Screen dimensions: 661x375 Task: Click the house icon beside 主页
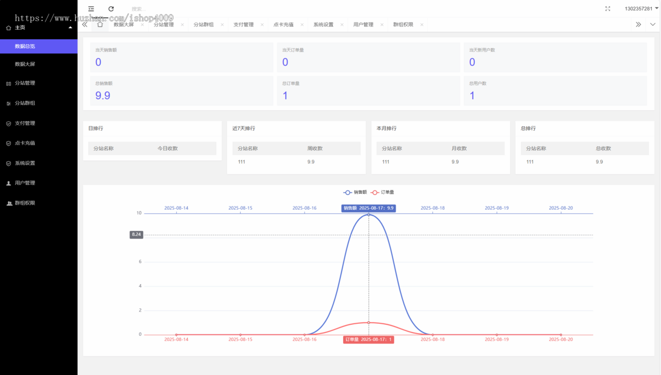pyautogui.click(x=8, y=28)
